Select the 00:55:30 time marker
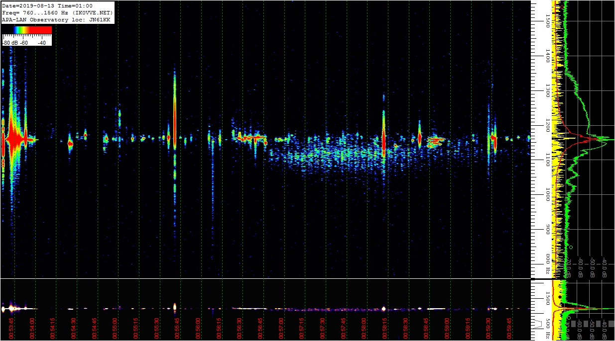The height and width of the screenshot is (341, 615). pyautogui.click(x=157, y=328)
